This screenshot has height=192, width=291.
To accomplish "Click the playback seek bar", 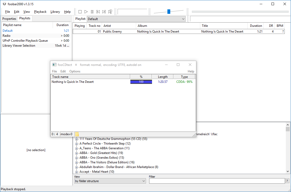I will click(240, 12).
